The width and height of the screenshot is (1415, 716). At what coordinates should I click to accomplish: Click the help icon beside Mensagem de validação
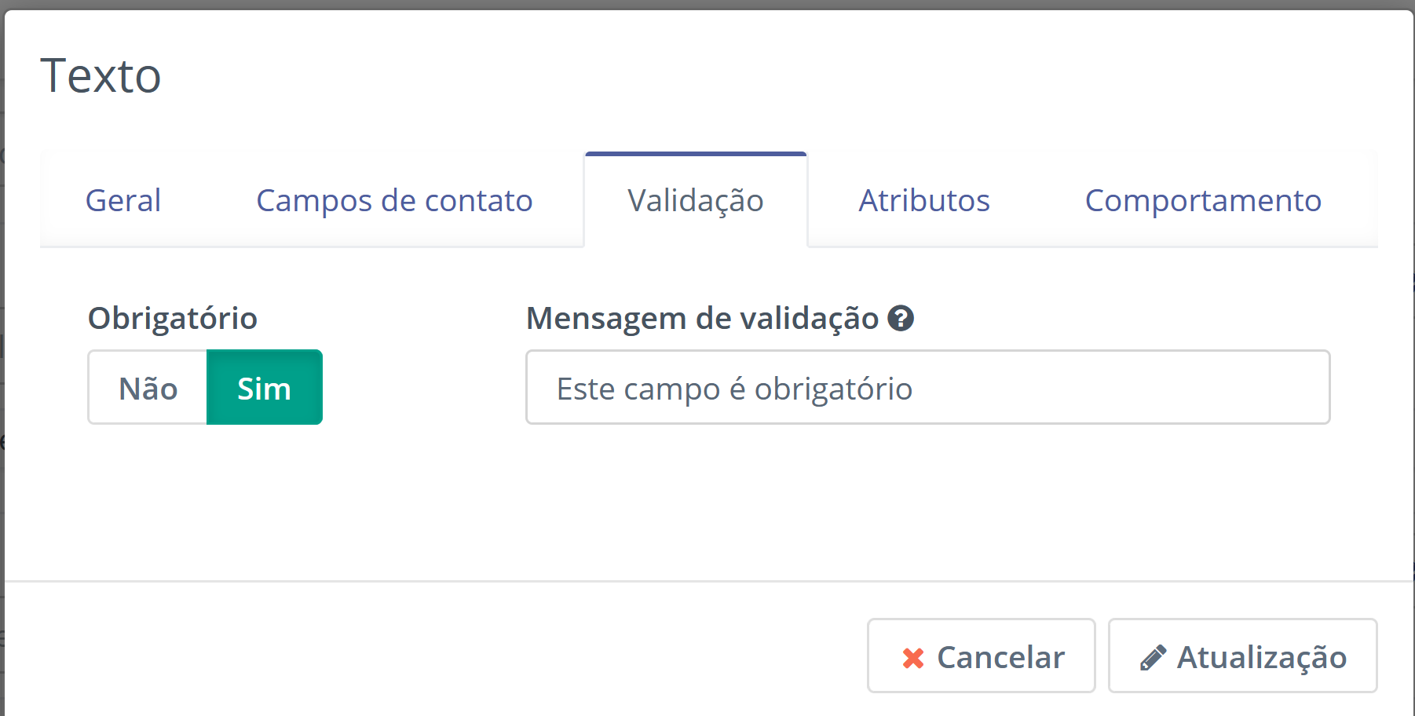[x=901, y=318]
